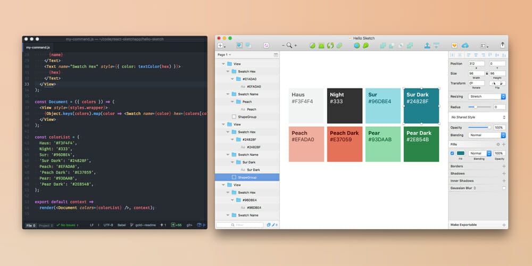Click the Group layers toolbar icon
Image resolution: width=532 pixels, height=266 pixels.
click(x=239, y=45)
